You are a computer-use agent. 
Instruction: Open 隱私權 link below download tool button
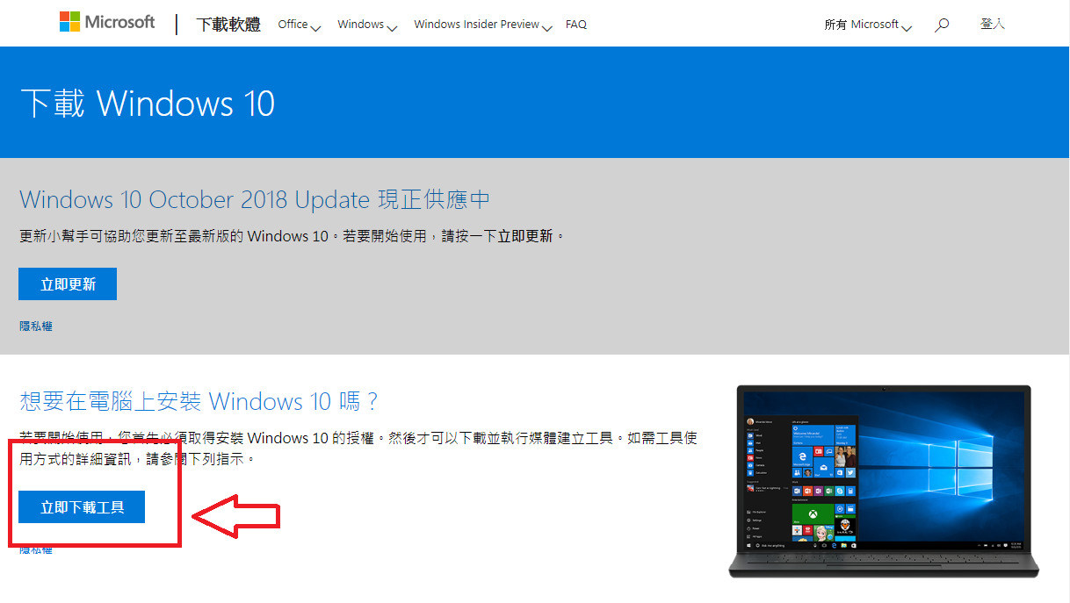coord(36,549)
